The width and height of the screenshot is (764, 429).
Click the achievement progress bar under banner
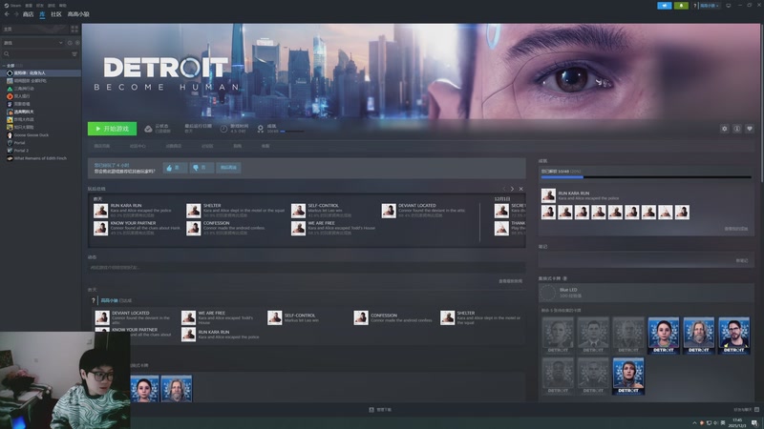291,132
